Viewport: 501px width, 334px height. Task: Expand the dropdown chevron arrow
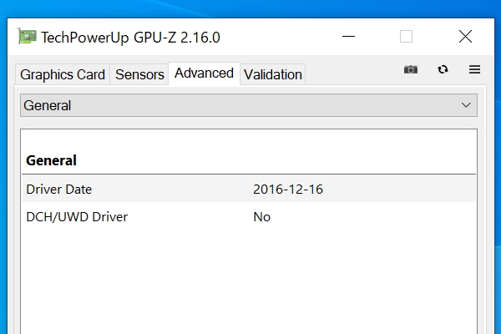click(x=467, y=105)
